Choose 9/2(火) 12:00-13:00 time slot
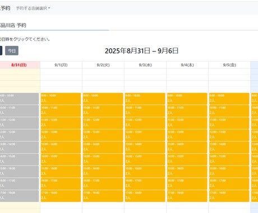 click(x=103, y=135)
